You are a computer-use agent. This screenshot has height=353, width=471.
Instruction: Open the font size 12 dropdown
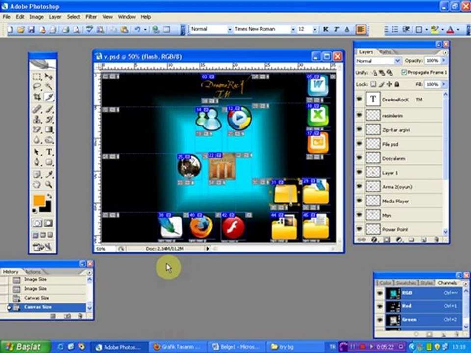coord(314,29)
